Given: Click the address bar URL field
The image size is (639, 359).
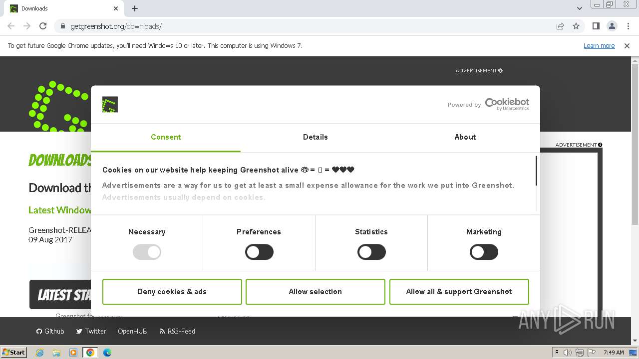Looking at the screenshot, I should click(x=300, y=26).
